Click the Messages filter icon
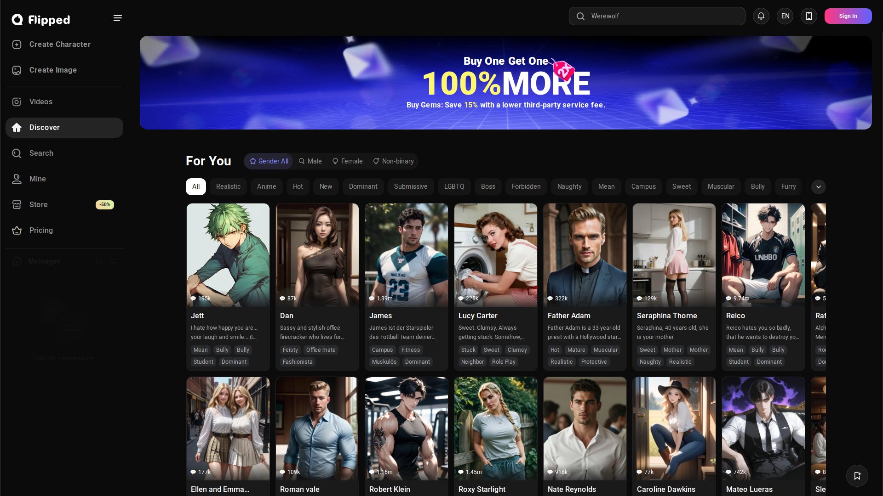Screen dimensions: 883x496 pos(114,261)
